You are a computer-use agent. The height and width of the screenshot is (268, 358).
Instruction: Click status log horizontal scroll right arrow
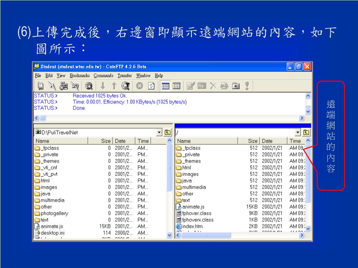click(302, 118)
